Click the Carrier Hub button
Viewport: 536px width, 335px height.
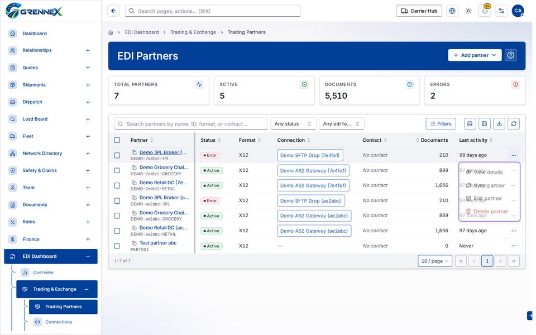point(419,11)
